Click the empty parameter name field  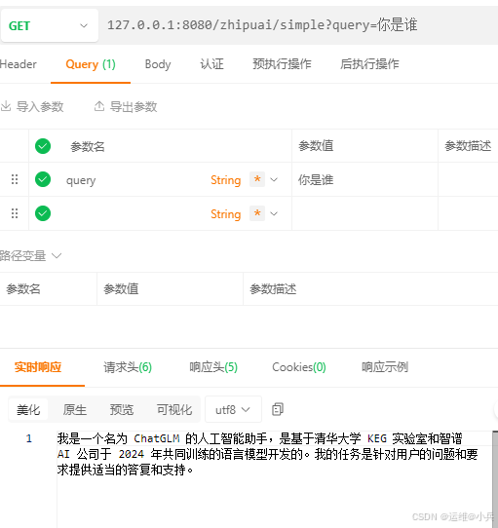click(x=134, y=213)
